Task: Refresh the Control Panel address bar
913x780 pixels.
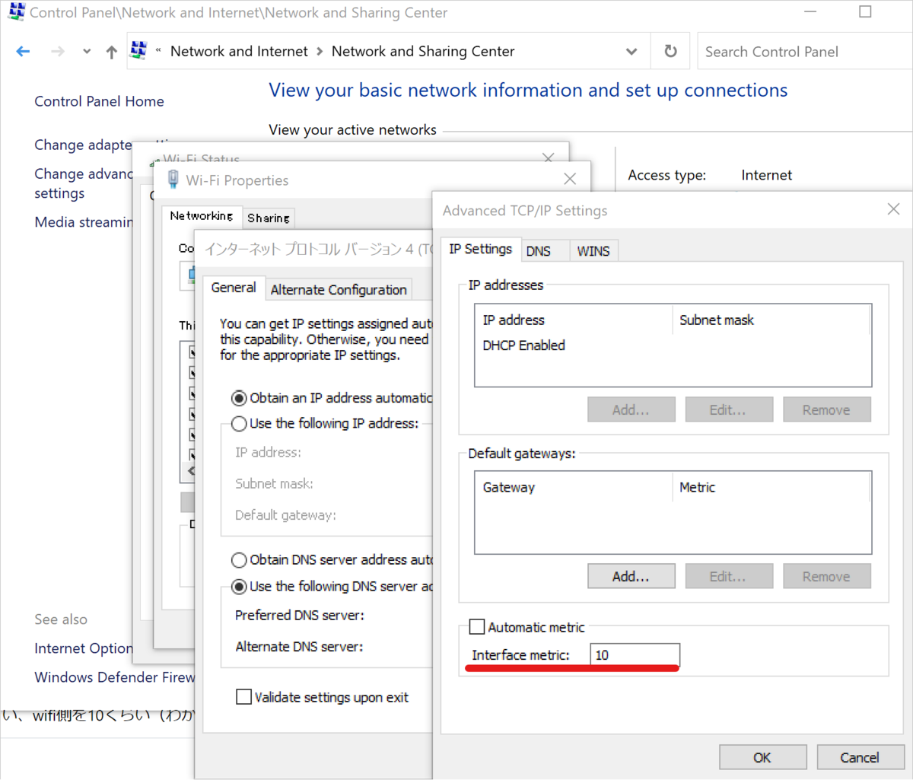Action: click(x=670, y=51)
